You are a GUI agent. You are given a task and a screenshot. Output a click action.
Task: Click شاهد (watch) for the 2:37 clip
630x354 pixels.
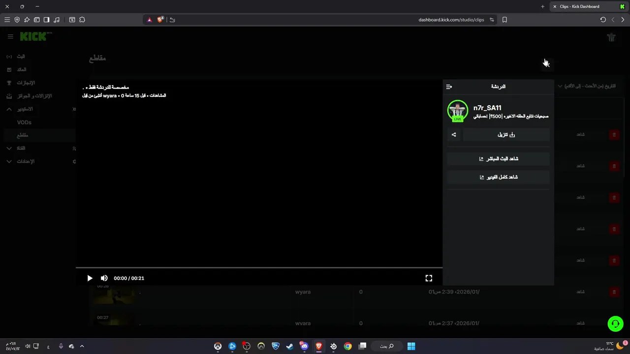tap(580, 324)
